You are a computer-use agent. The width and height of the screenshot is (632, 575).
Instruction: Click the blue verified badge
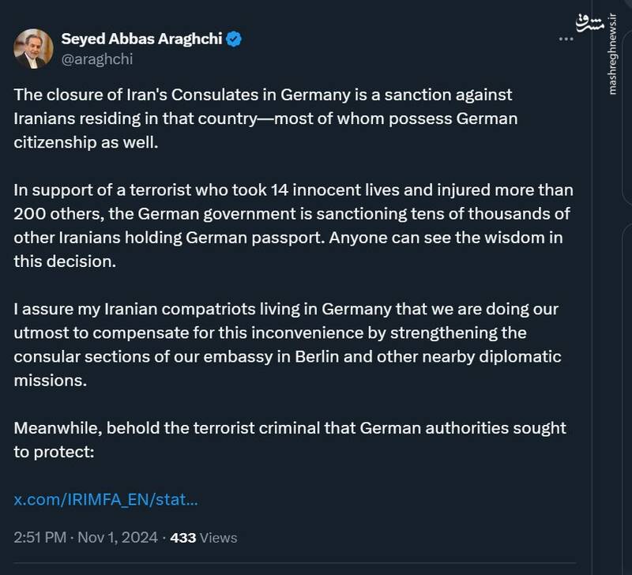tap(235, 39)
